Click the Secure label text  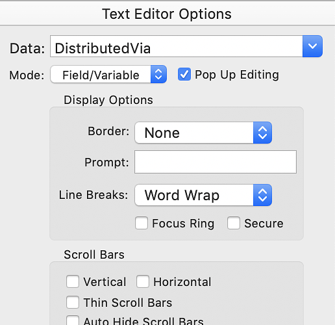pos(264,224)
